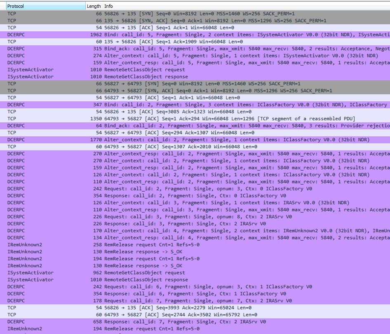Image resolution: width=390 pixels, height=334 pixels.
Task: Select Request call_id 6 opnum 3 packet
Action: 195,287
